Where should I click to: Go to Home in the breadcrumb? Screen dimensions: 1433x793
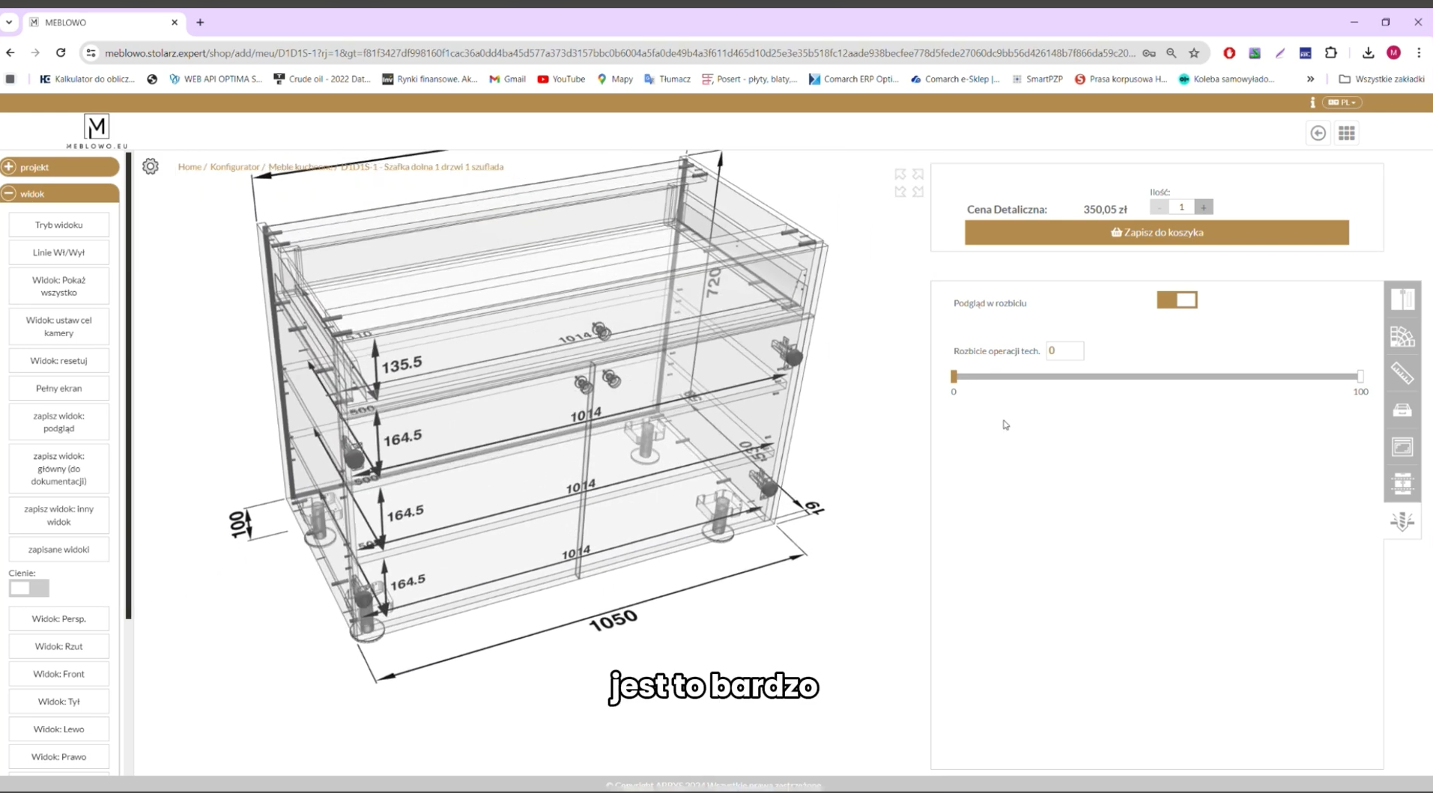[x=190, y=167]
